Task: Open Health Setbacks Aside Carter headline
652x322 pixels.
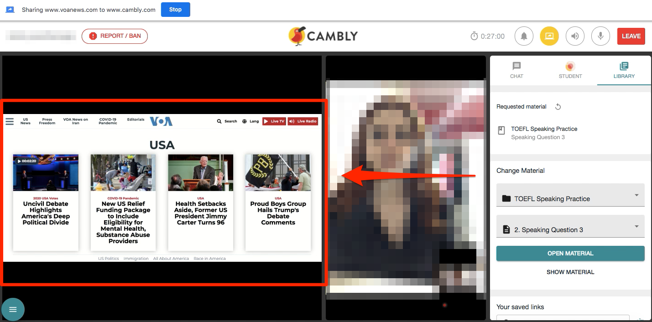Action: [x=201, y=213]
